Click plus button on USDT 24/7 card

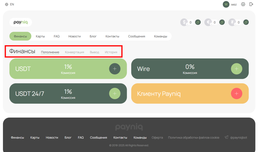click(x=115, y=94)
